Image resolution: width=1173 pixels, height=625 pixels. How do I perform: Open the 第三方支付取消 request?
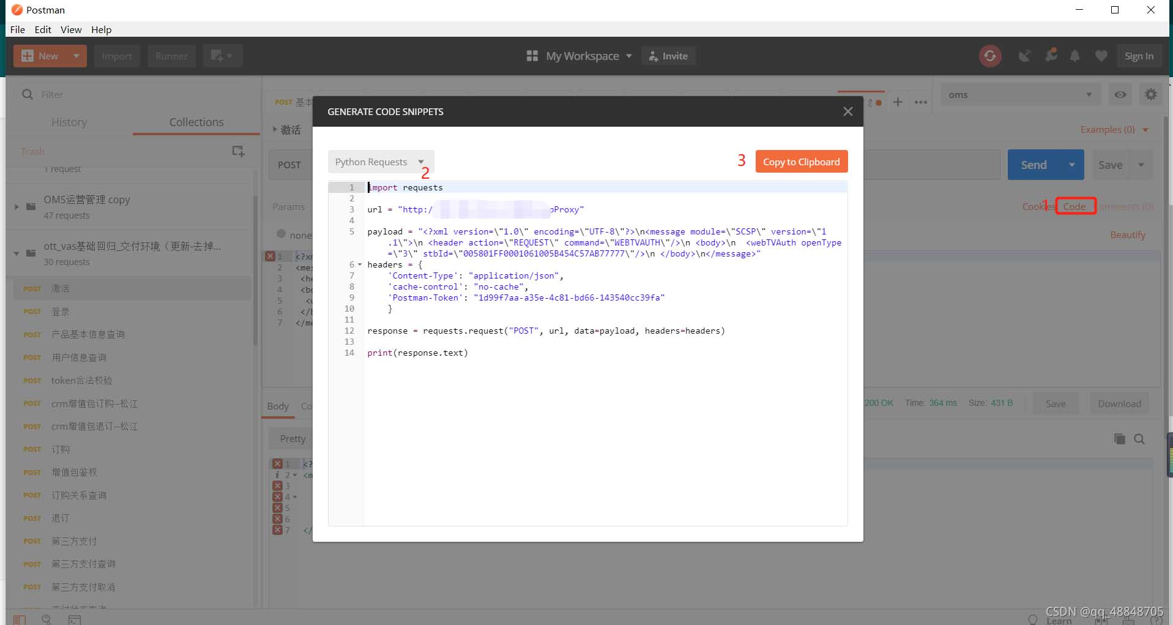click(132, 587)
